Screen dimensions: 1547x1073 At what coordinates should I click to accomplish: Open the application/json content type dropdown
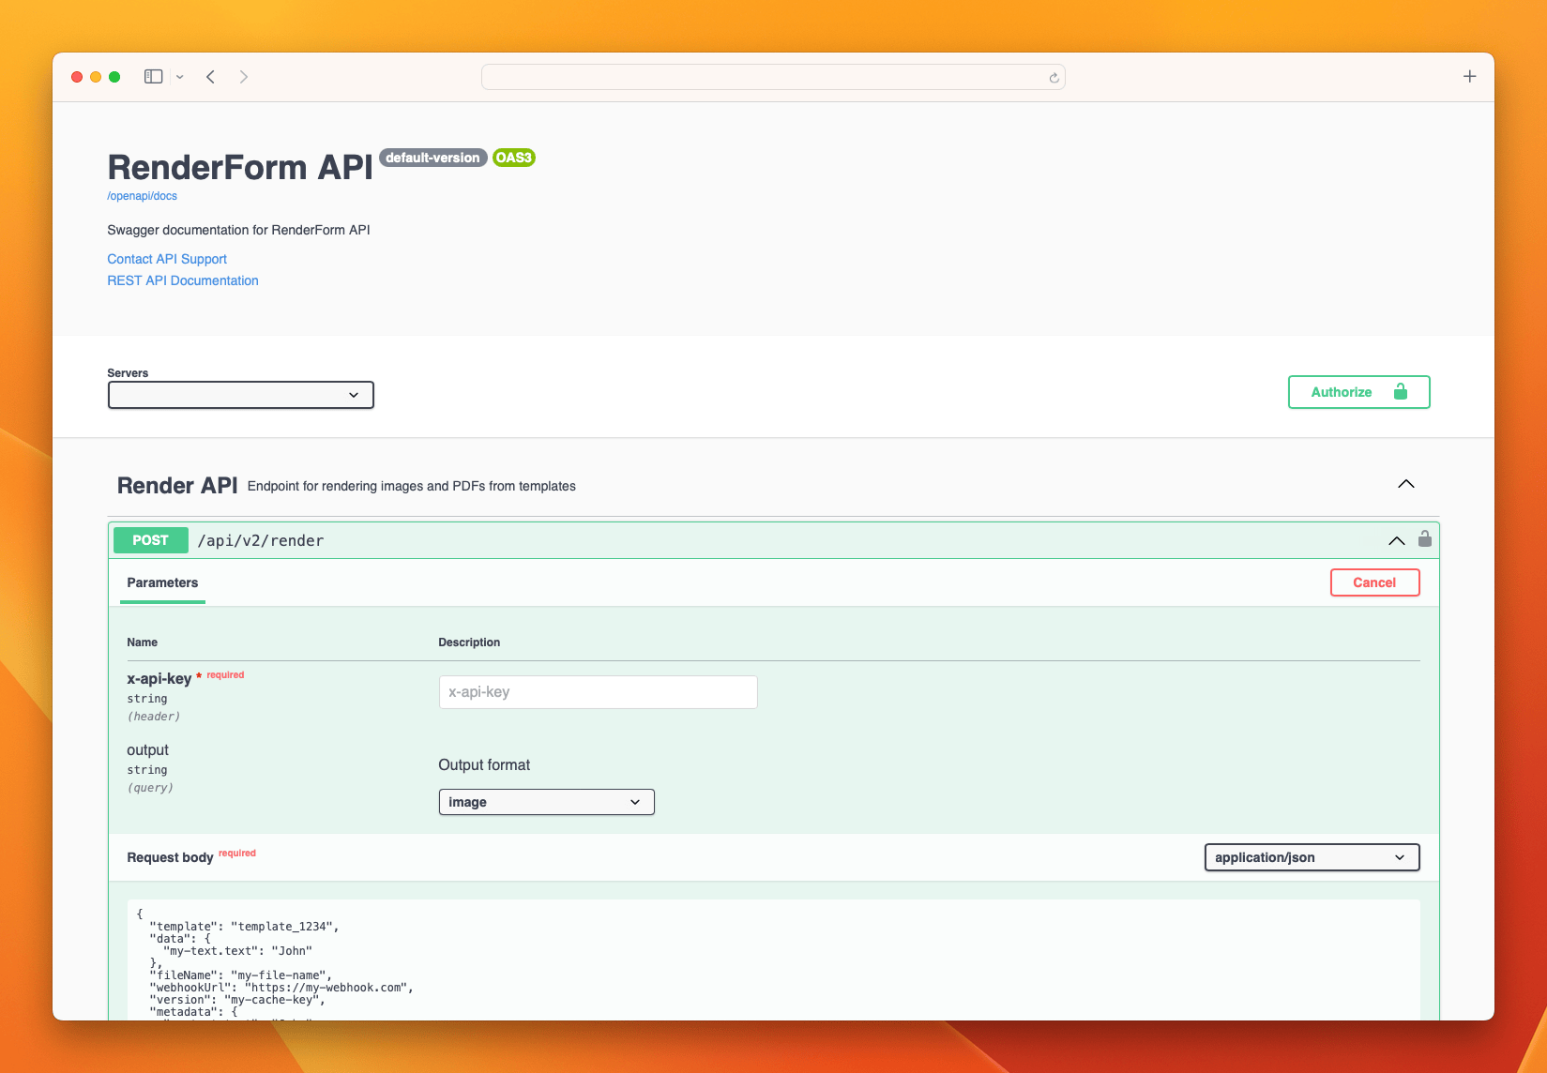pos(1311,857)
